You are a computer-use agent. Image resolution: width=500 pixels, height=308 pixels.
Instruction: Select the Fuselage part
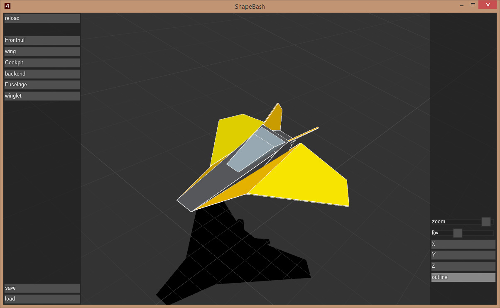click(x=42, y=85)
